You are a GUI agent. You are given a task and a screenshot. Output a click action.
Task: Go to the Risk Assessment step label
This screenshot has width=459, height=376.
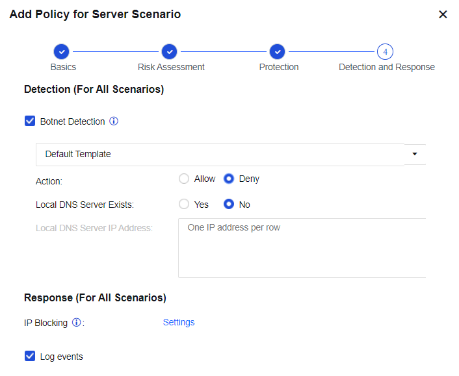[x=171, y=67]
